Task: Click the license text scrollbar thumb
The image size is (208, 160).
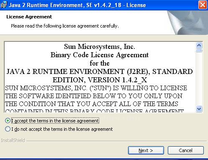Action: (x=199, y=51)
